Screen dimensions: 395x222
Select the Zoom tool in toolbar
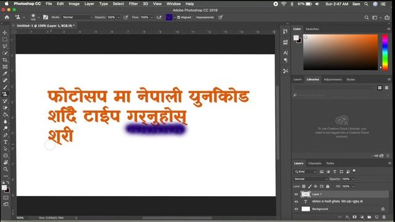click(6, 169)
